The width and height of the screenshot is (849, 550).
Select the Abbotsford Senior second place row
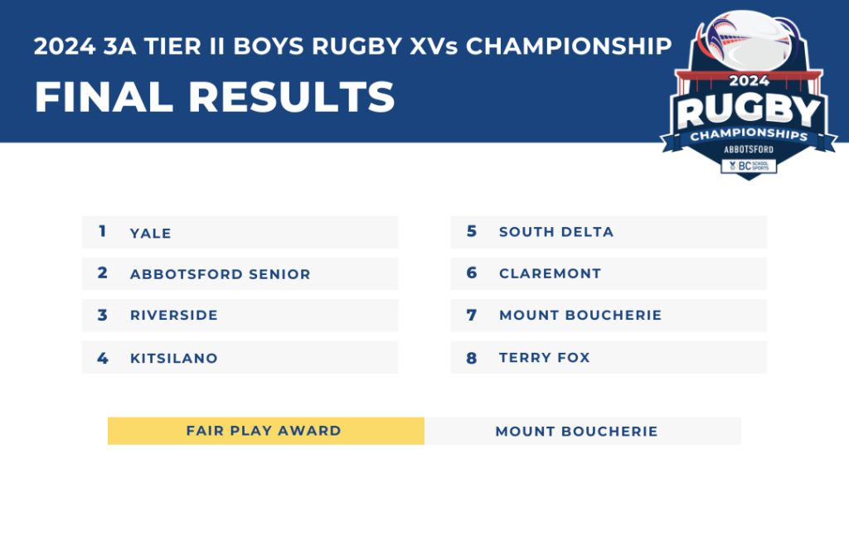pyautogui.click(x=240, y=273)
